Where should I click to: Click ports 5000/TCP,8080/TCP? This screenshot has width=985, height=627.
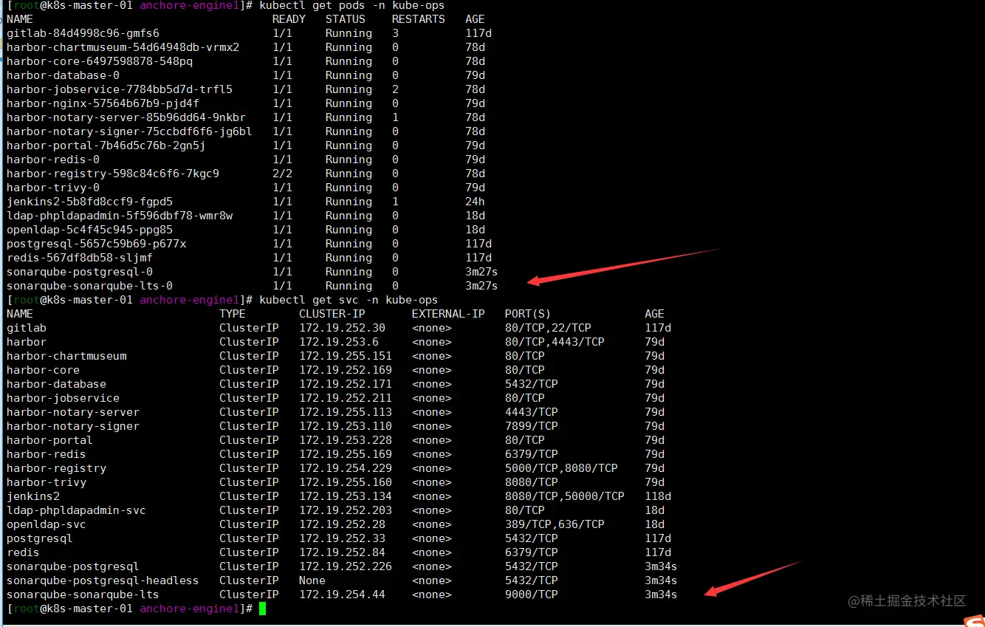pyautogui.click(x=561, y=468)
